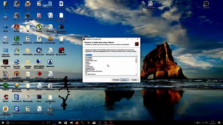Click the folder list scroll-up arrow

[136, 58]
